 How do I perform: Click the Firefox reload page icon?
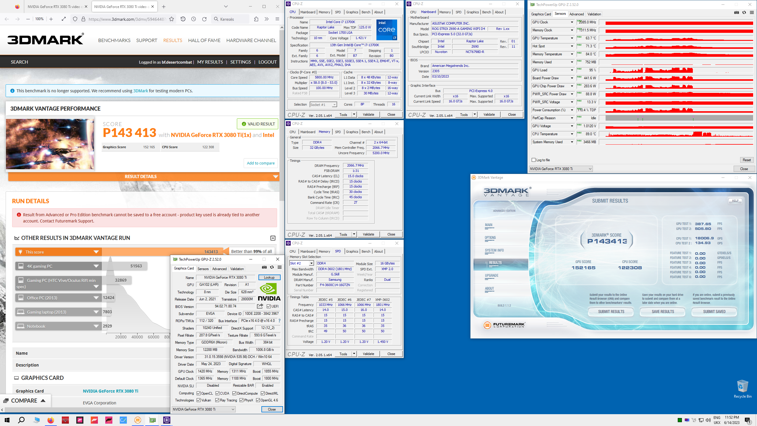pyautogui.click(x=204, y=19)
